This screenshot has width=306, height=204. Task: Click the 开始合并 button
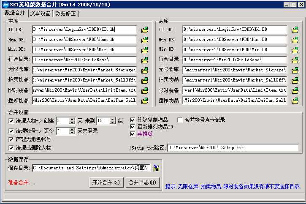[x=106, y=182]
